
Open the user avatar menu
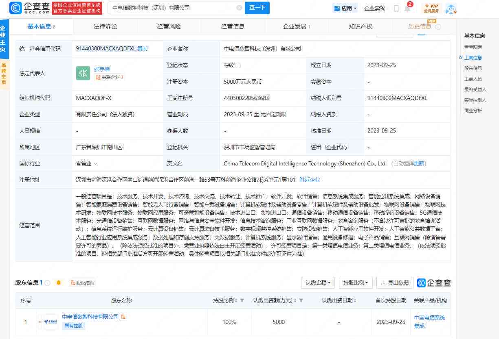(451, 9)
